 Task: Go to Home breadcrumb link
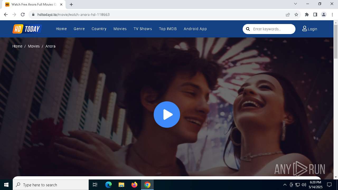click(x=17, y=46)
